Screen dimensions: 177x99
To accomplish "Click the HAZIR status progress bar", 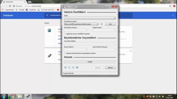I will pos(90,62).
